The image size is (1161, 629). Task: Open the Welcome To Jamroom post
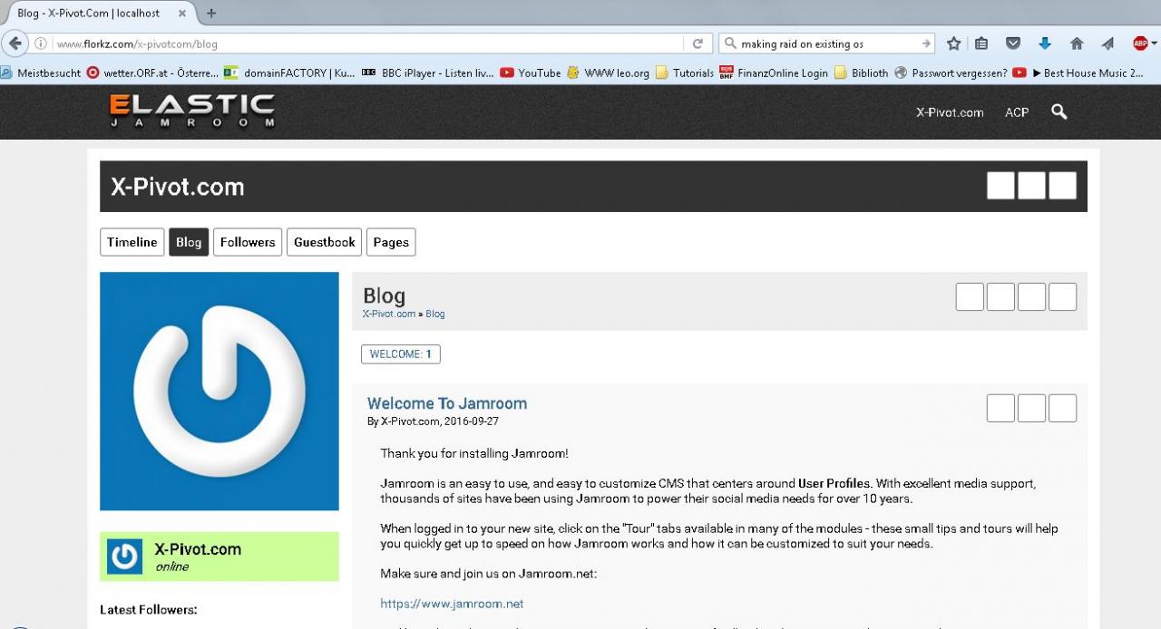click(x=447, y=403)
